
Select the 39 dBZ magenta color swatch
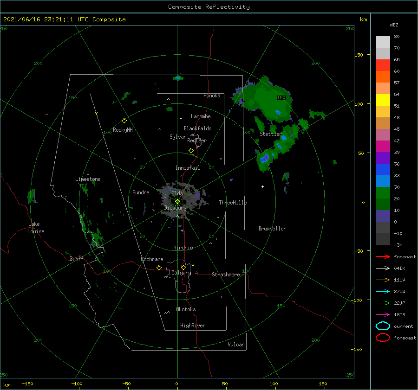pos(383,146)
